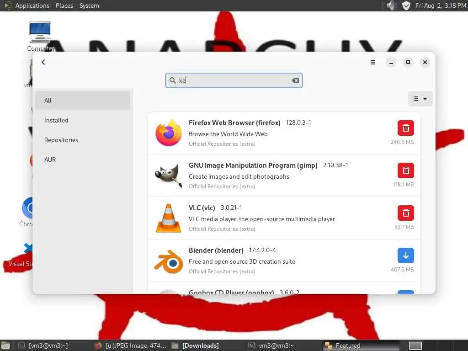Click 'Browse the World Wide Web' description

click(228, 134)
